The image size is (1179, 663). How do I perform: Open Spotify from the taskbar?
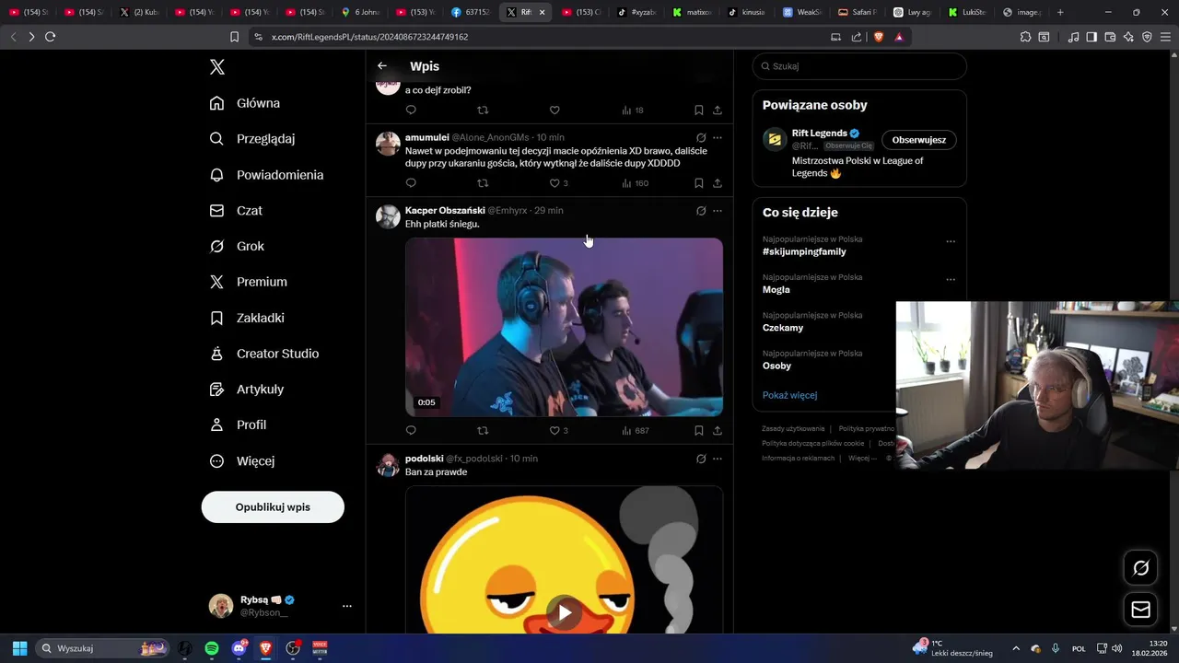pos(212,648)
